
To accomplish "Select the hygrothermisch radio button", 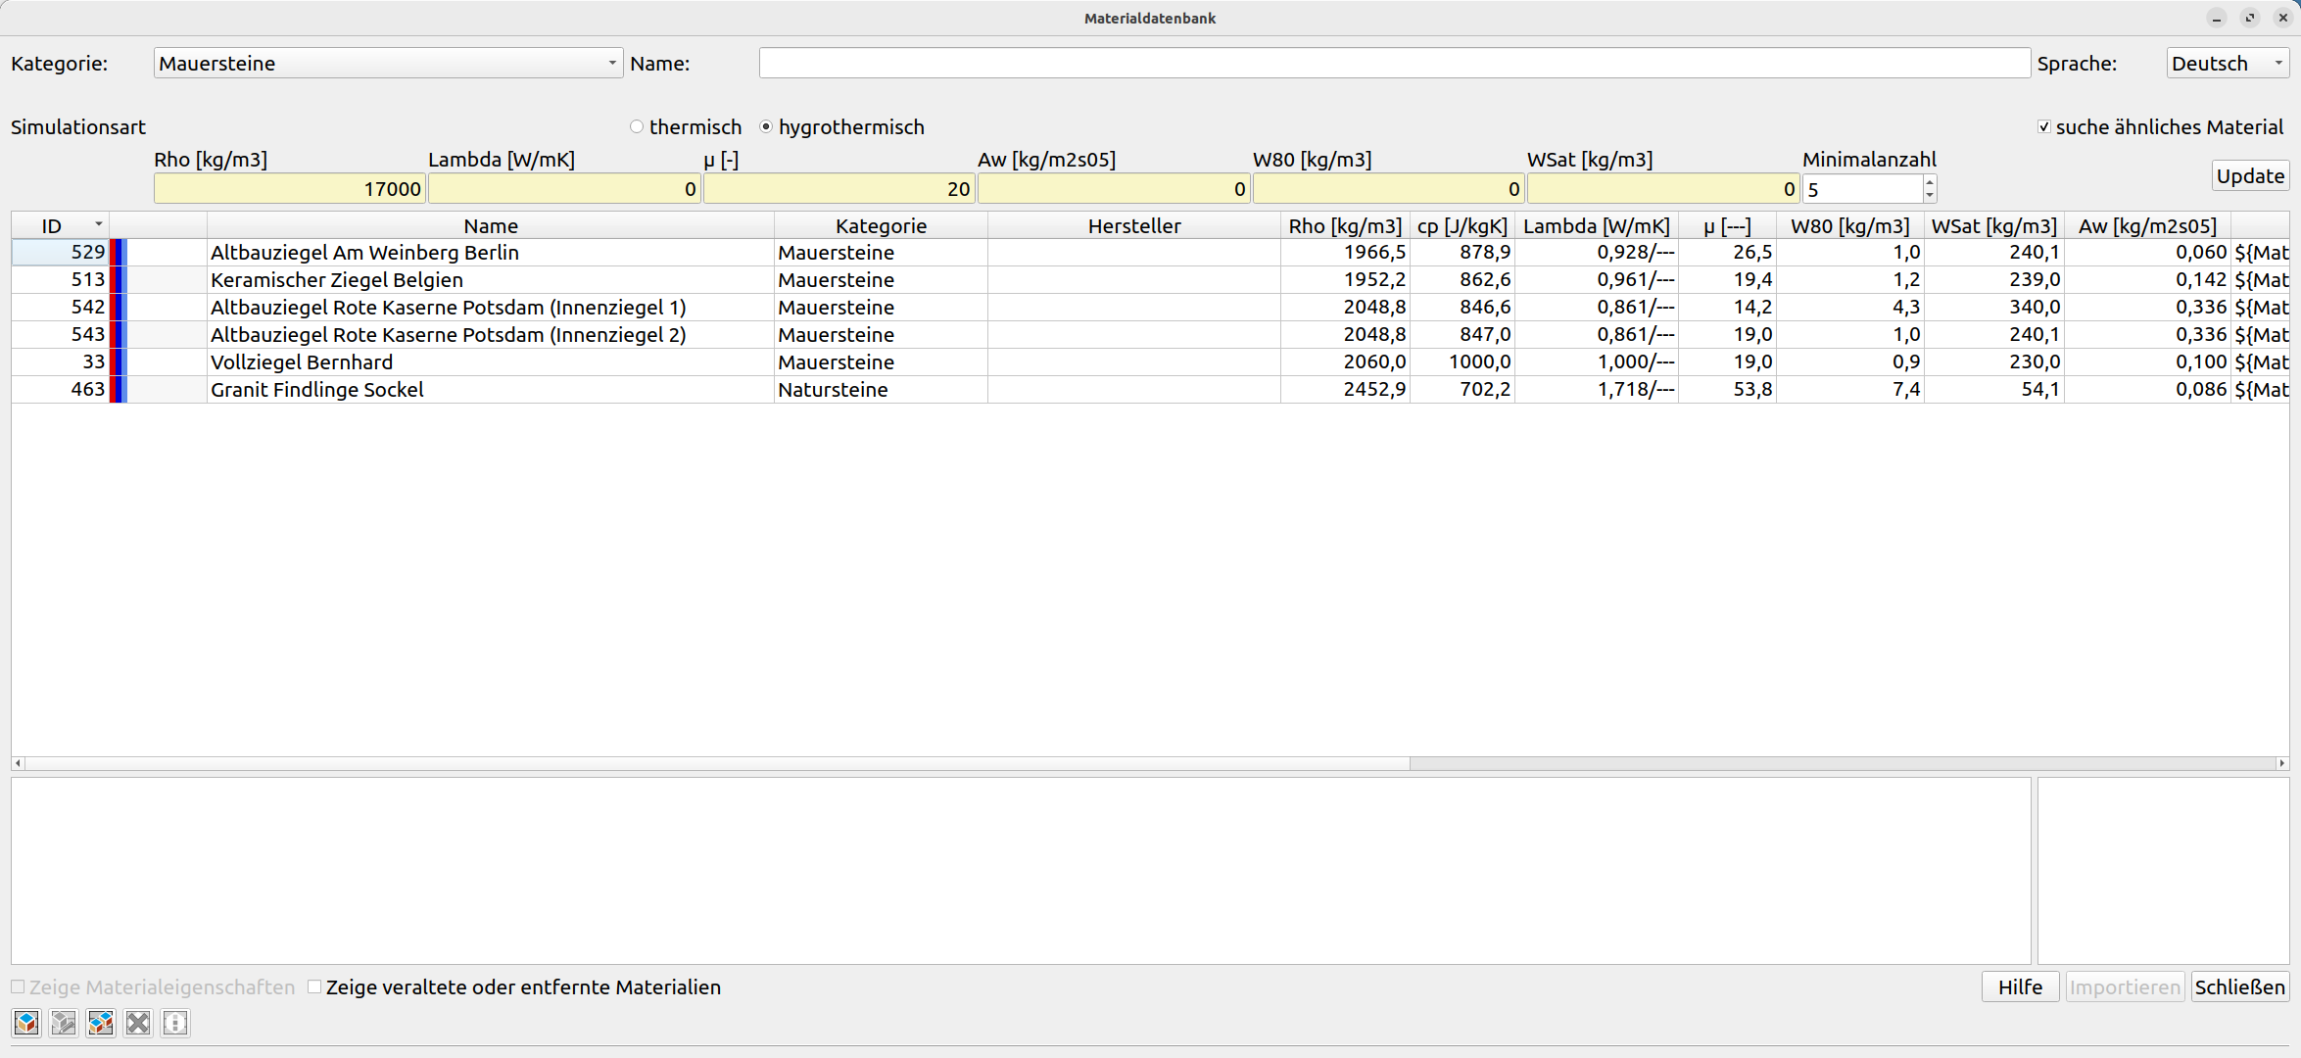I will (766, 127).
